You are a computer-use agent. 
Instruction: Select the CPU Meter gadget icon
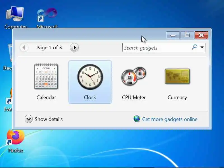(x=134, y=76)
